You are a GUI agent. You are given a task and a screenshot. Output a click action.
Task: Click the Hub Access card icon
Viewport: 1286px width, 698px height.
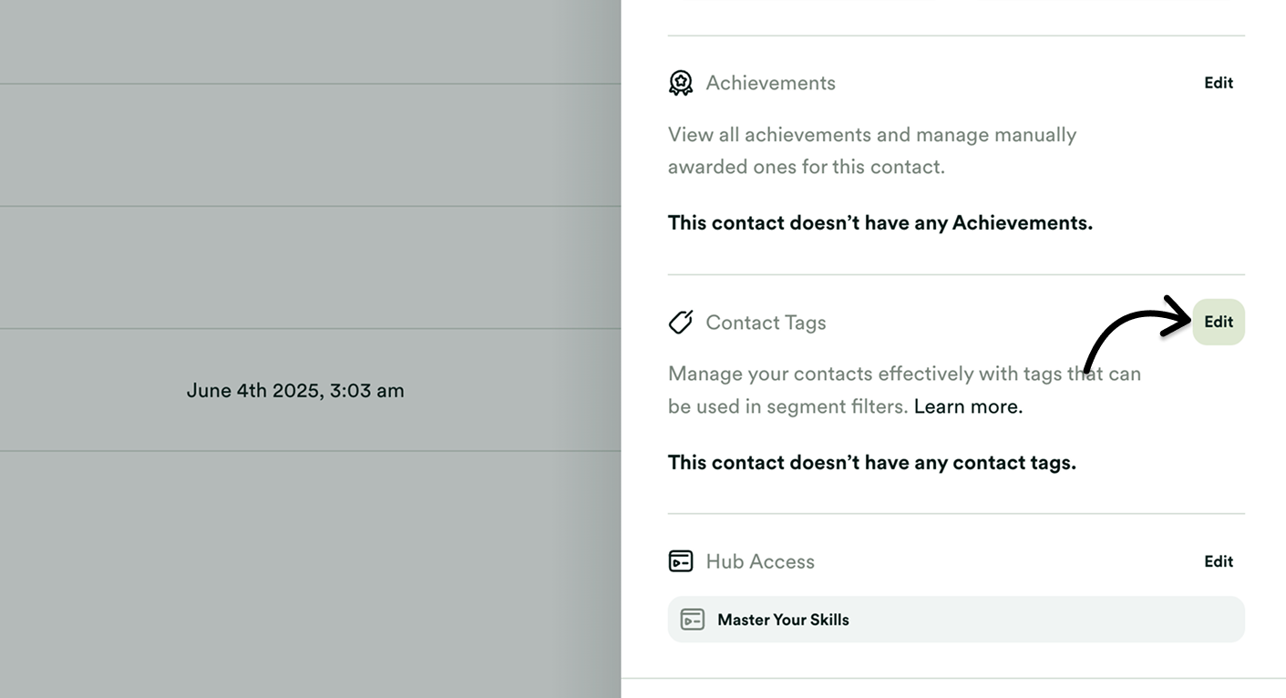(680, 560)
